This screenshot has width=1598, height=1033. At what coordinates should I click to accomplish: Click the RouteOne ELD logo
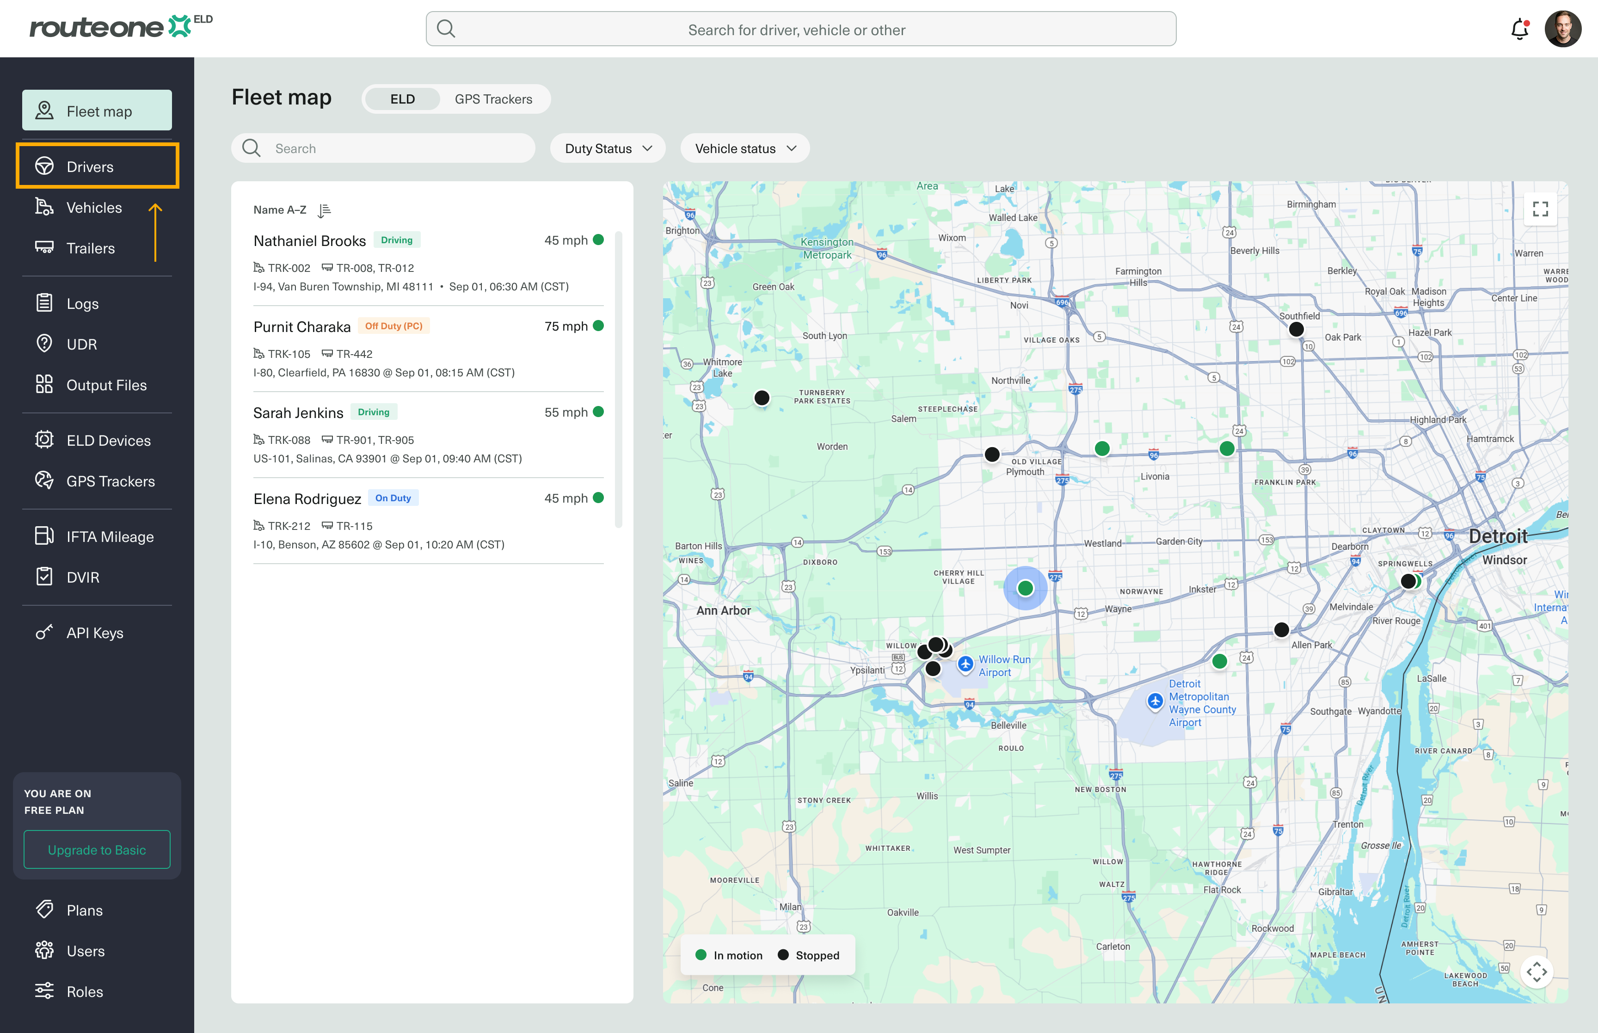[x=121, y=27]
